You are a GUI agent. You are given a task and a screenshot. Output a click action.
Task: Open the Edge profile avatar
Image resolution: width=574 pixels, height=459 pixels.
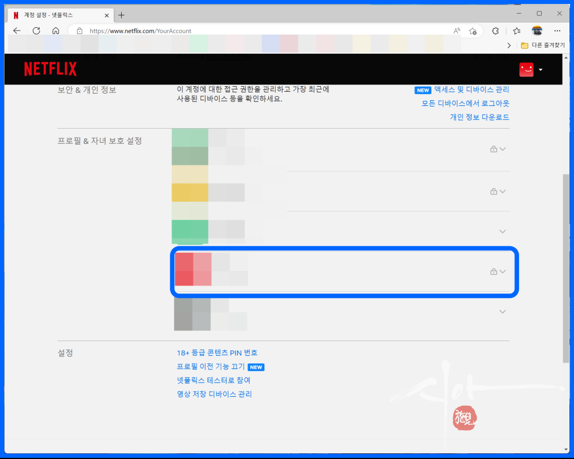(x=537, y=31)
